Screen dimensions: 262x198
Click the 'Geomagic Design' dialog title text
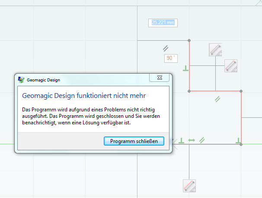tap(43, 80)
